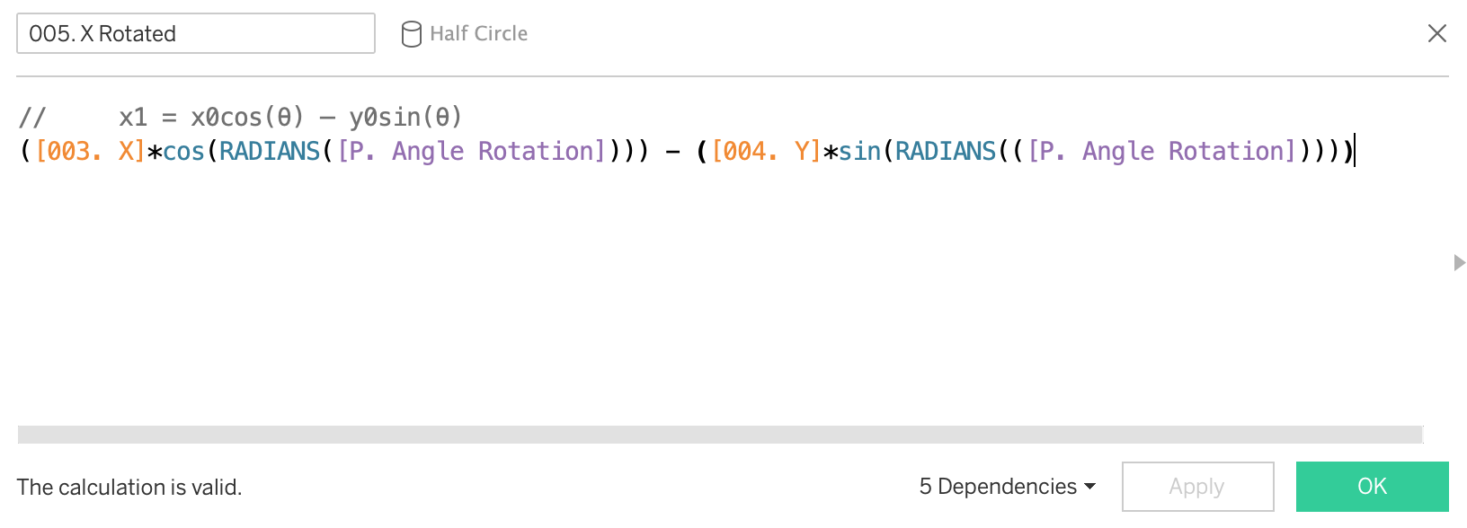Image resolution: width=1467 pixels, height=528 pixels.
Task: Close the calculation editor dialog
Action: [x=1436, y=34]
